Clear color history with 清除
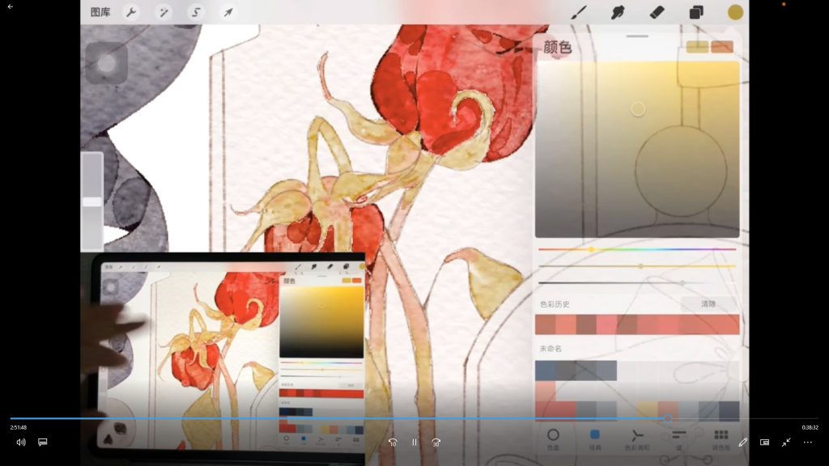 (708, 304)
